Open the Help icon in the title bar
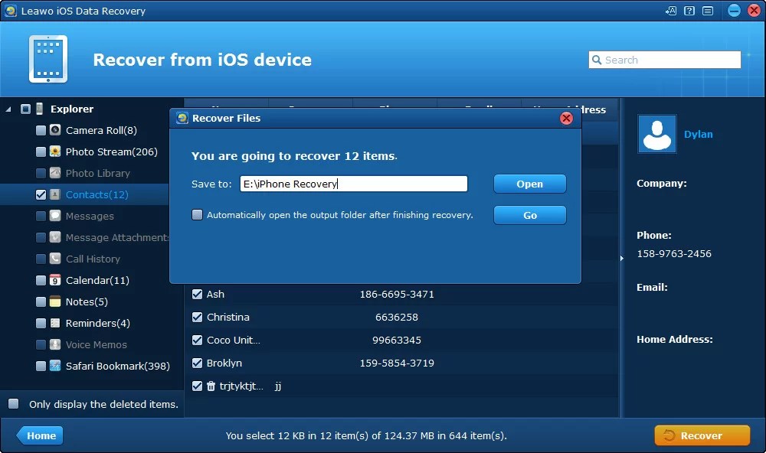 [689, 11]
